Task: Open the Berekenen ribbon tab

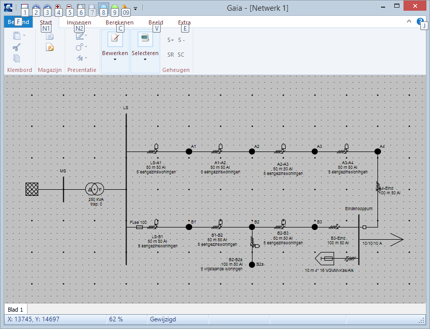Action: point(119,22)
